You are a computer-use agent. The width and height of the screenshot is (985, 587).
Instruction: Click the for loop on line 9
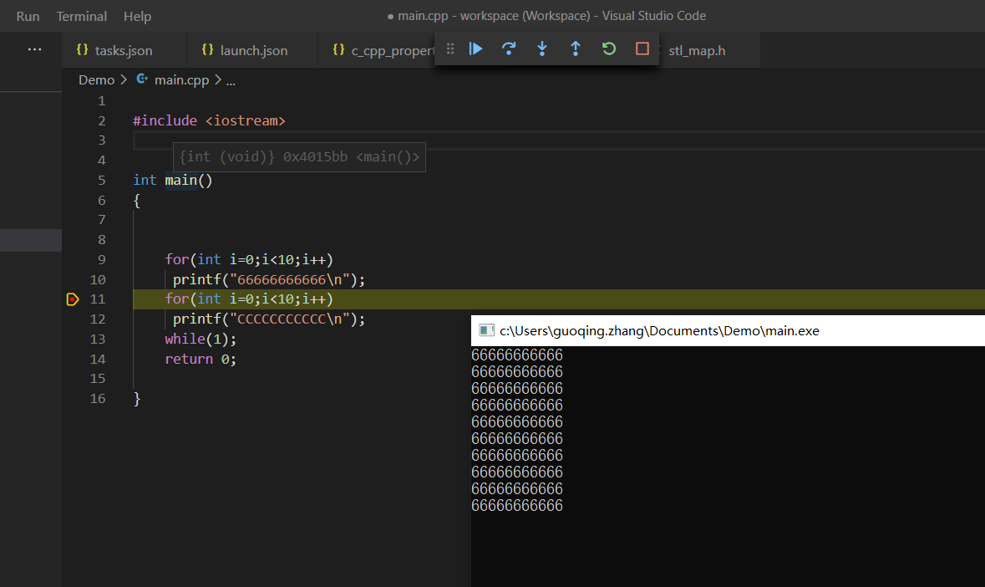249,259
